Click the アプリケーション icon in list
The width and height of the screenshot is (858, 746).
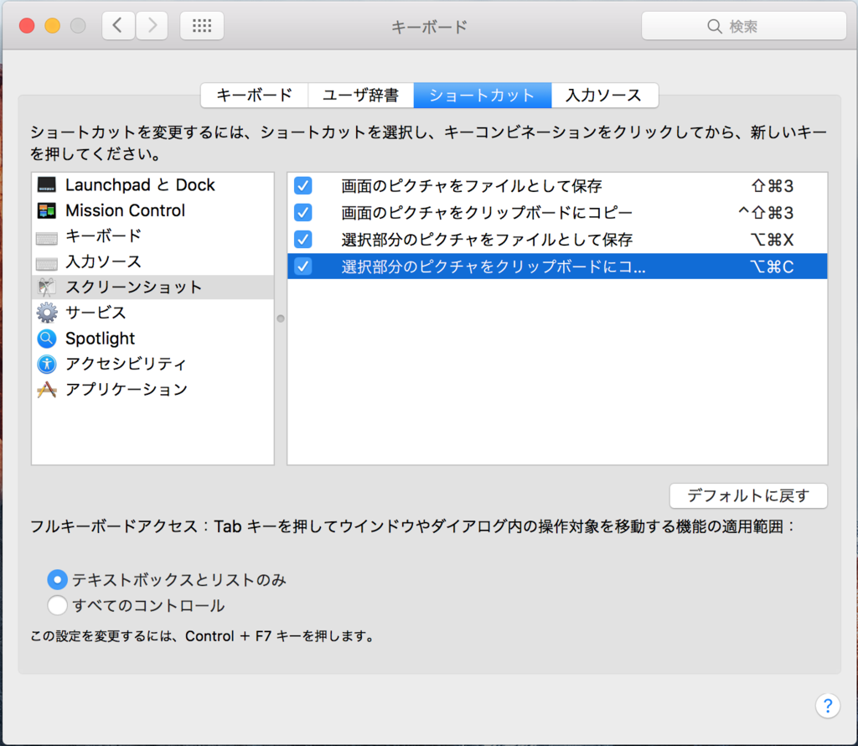(x=47, y=390)
